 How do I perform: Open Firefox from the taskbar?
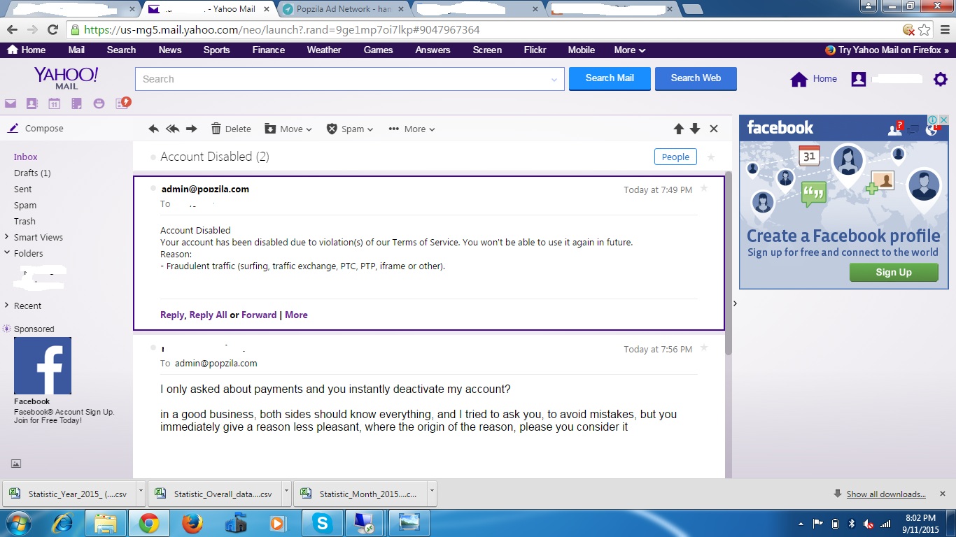192,523
